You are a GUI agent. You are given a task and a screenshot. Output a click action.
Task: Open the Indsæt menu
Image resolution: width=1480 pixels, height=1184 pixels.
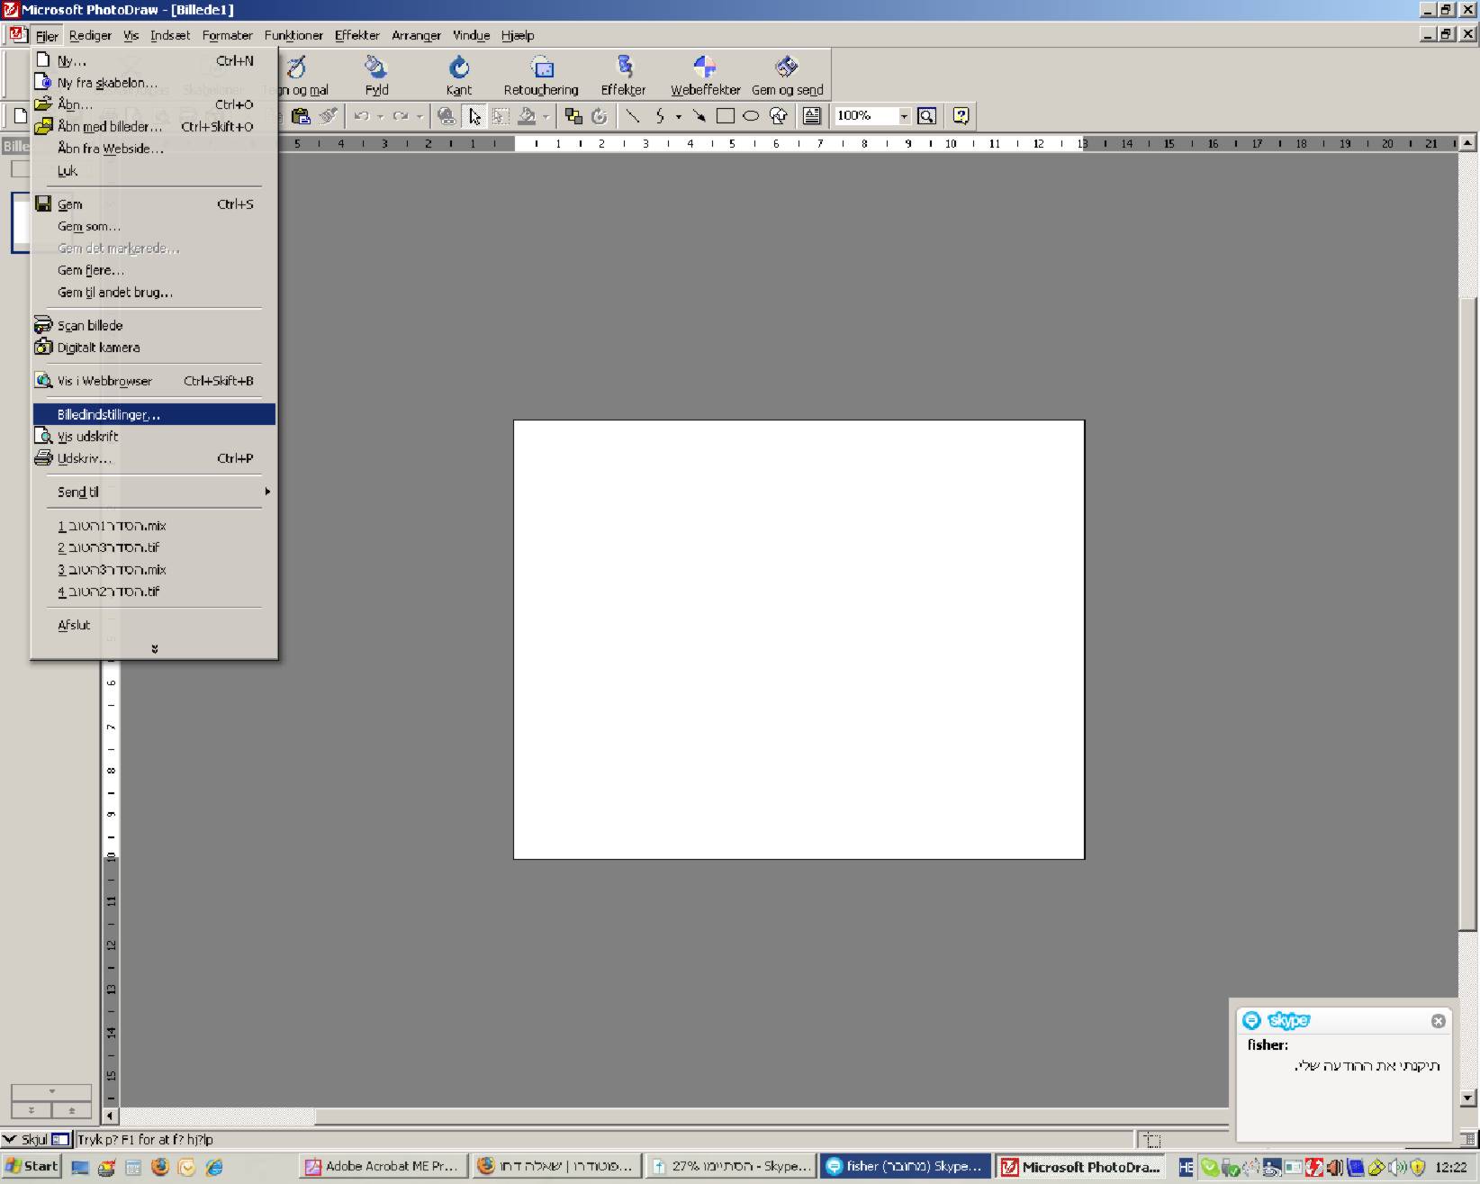pos(170,36)
